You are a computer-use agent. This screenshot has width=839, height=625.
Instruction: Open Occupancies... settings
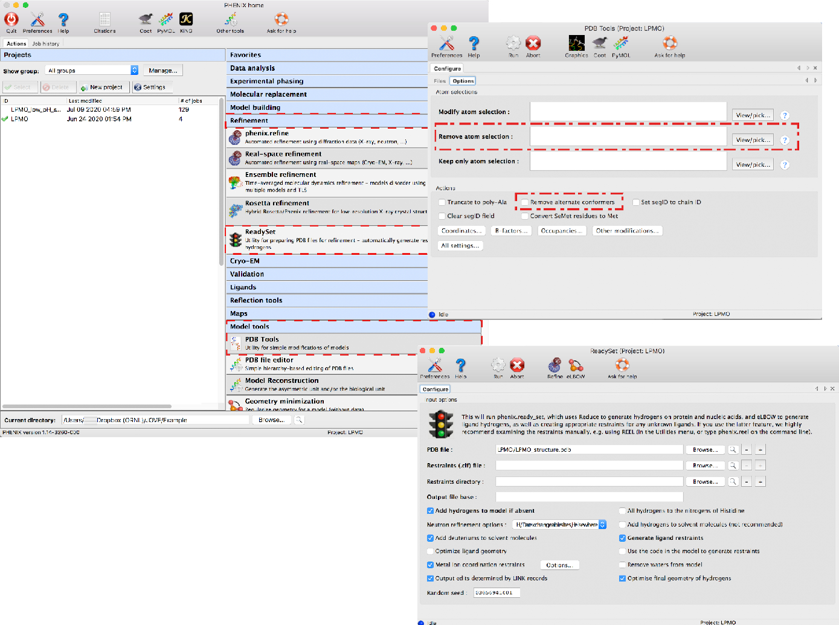[562, 231]
